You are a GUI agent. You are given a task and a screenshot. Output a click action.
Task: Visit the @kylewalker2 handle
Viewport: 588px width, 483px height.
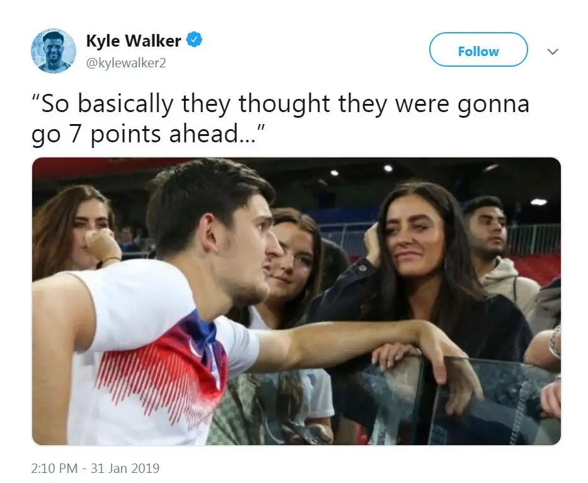coord(126,62)
